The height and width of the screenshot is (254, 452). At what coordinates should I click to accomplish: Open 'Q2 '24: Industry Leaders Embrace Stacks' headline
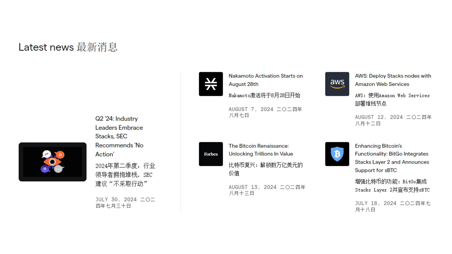coord(119,136)
